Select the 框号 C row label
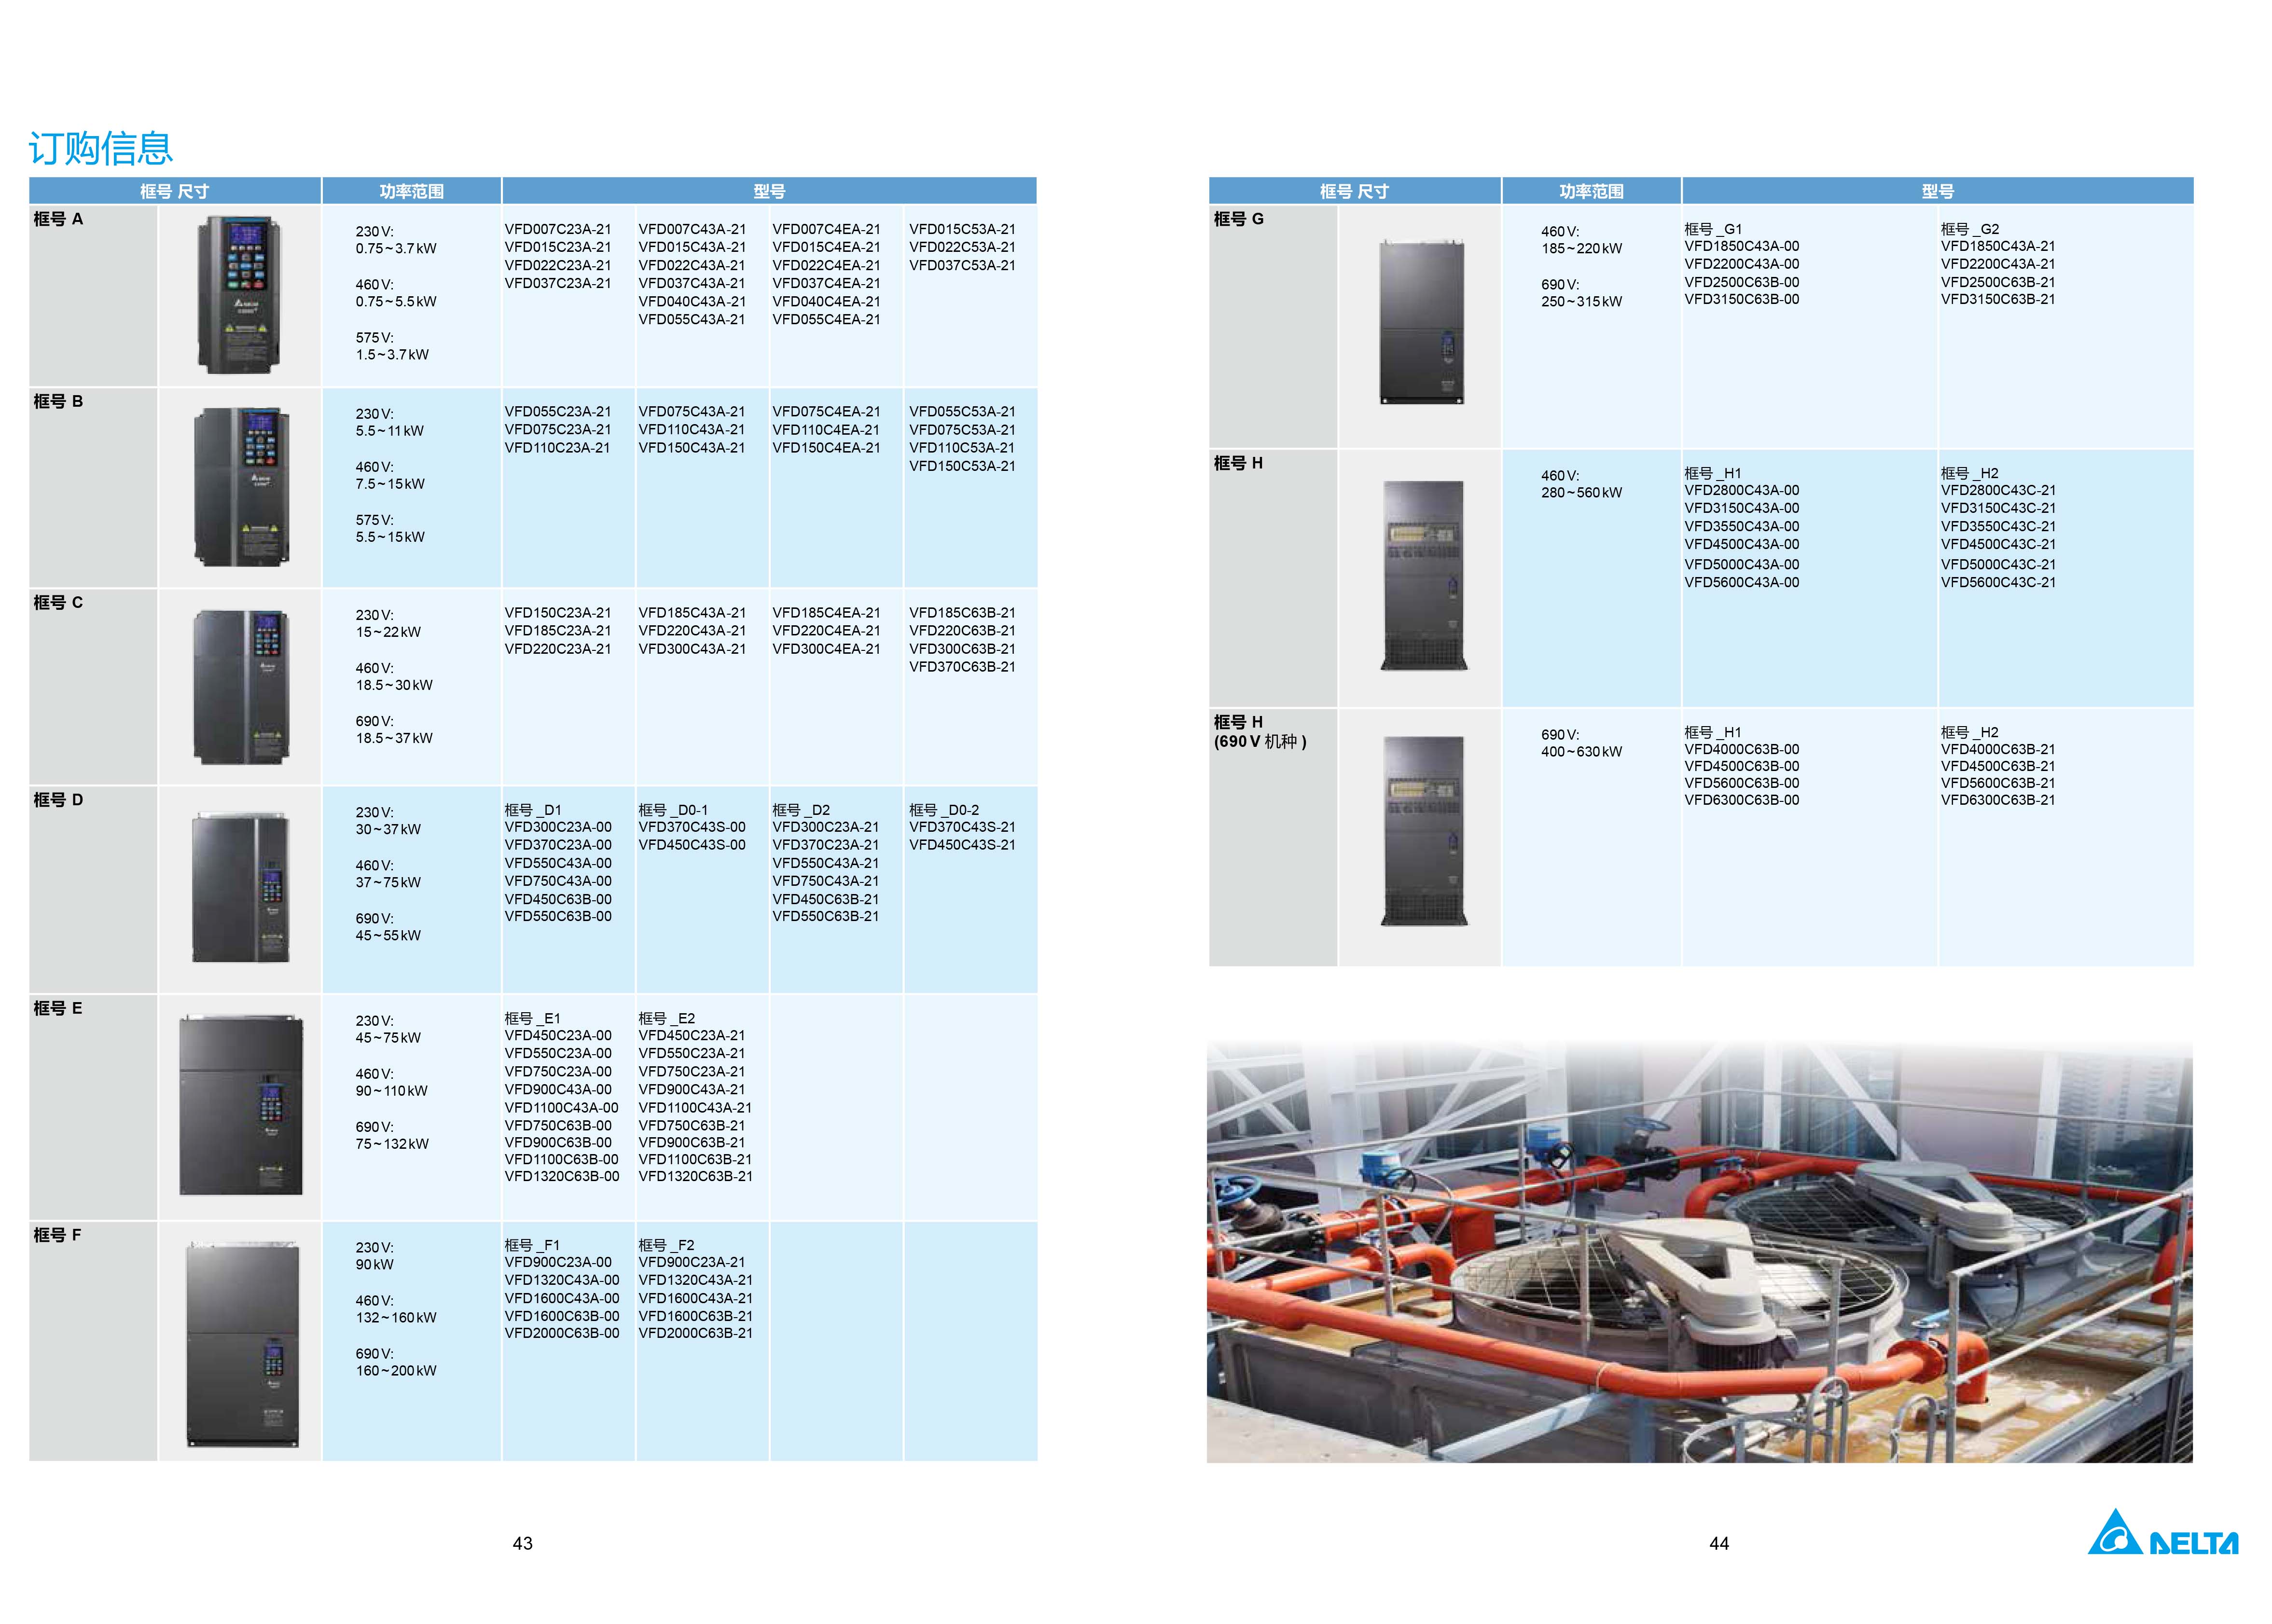 tap(58, 602)
